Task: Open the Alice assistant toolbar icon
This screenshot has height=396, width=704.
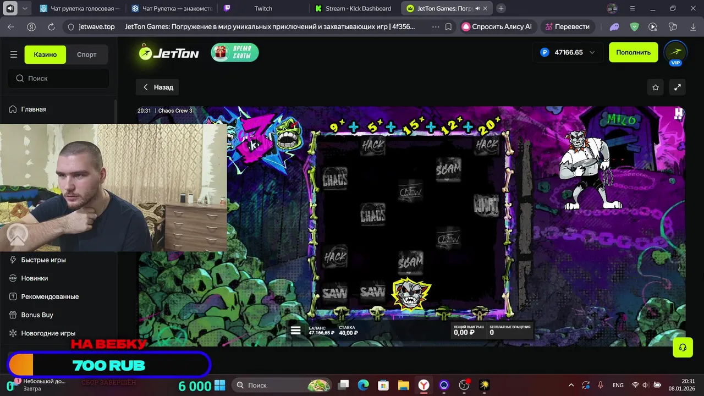Action: [614, 26]
